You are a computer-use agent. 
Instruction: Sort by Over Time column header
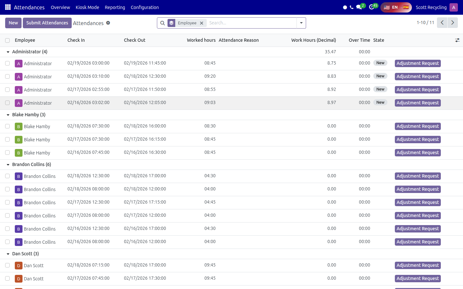coord(359,40)
